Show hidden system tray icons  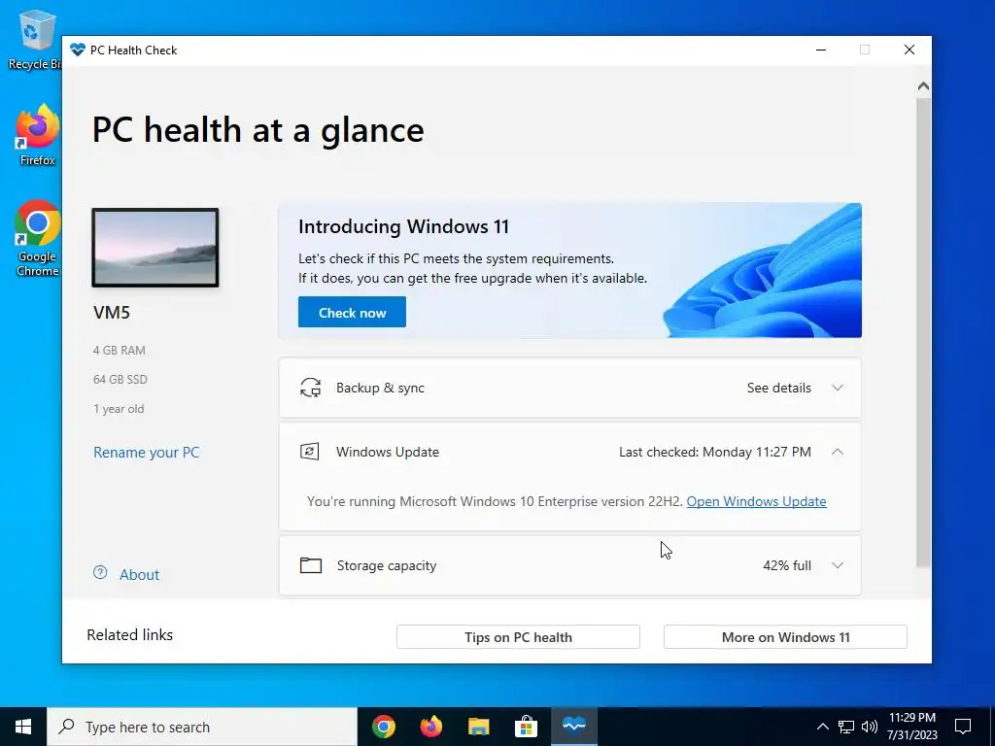point(822,727)
